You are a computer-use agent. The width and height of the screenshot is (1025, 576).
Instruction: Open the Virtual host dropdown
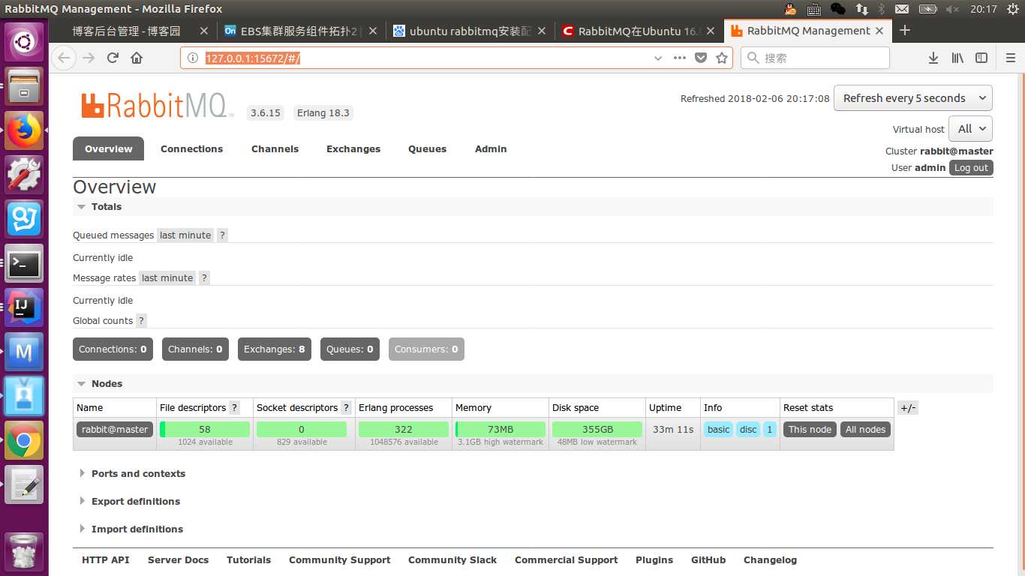click(971, 129)
